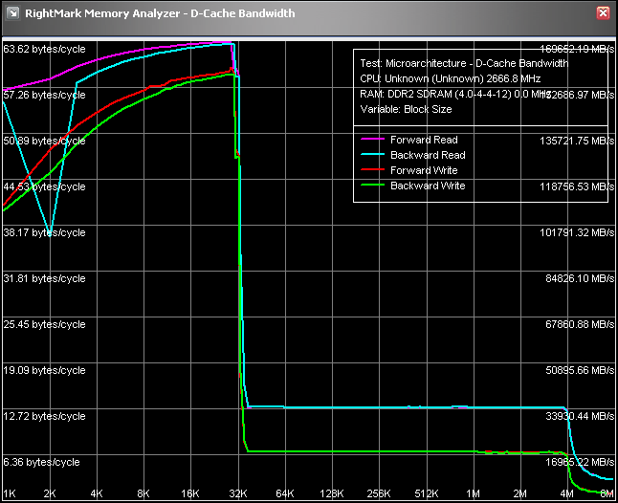Click the 4M block size axis label
The height and width of the screenshot is (503, 618).
(566, 493)
